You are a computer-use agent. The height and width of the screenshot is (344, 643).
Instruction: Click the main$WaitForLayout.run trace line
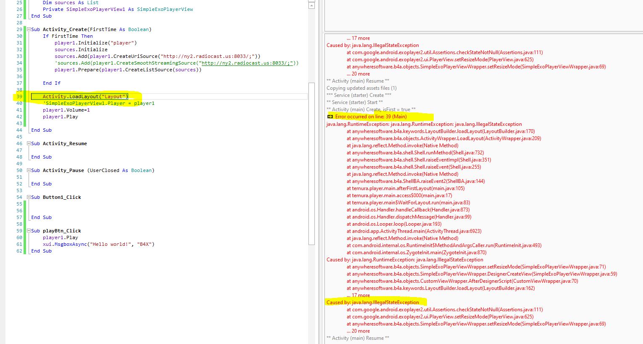408,203
